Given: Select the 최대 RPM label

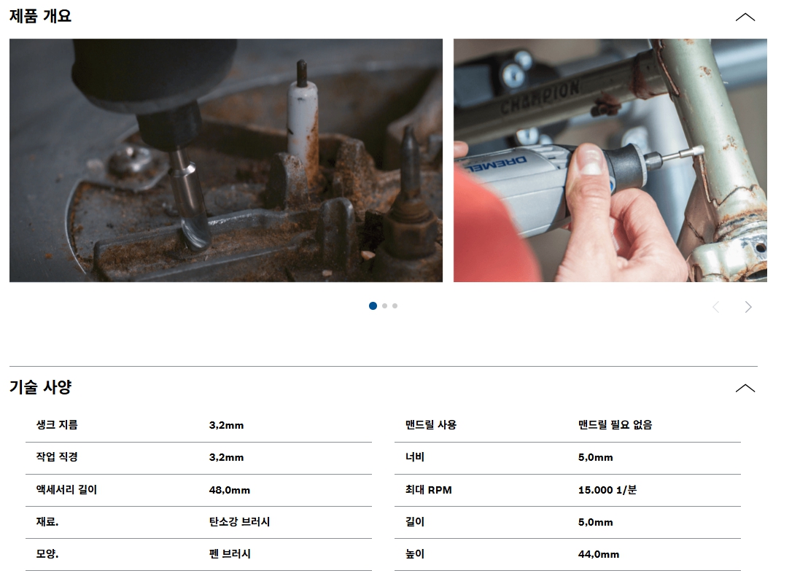Looking at the screenshot, I should coord(429,490).
